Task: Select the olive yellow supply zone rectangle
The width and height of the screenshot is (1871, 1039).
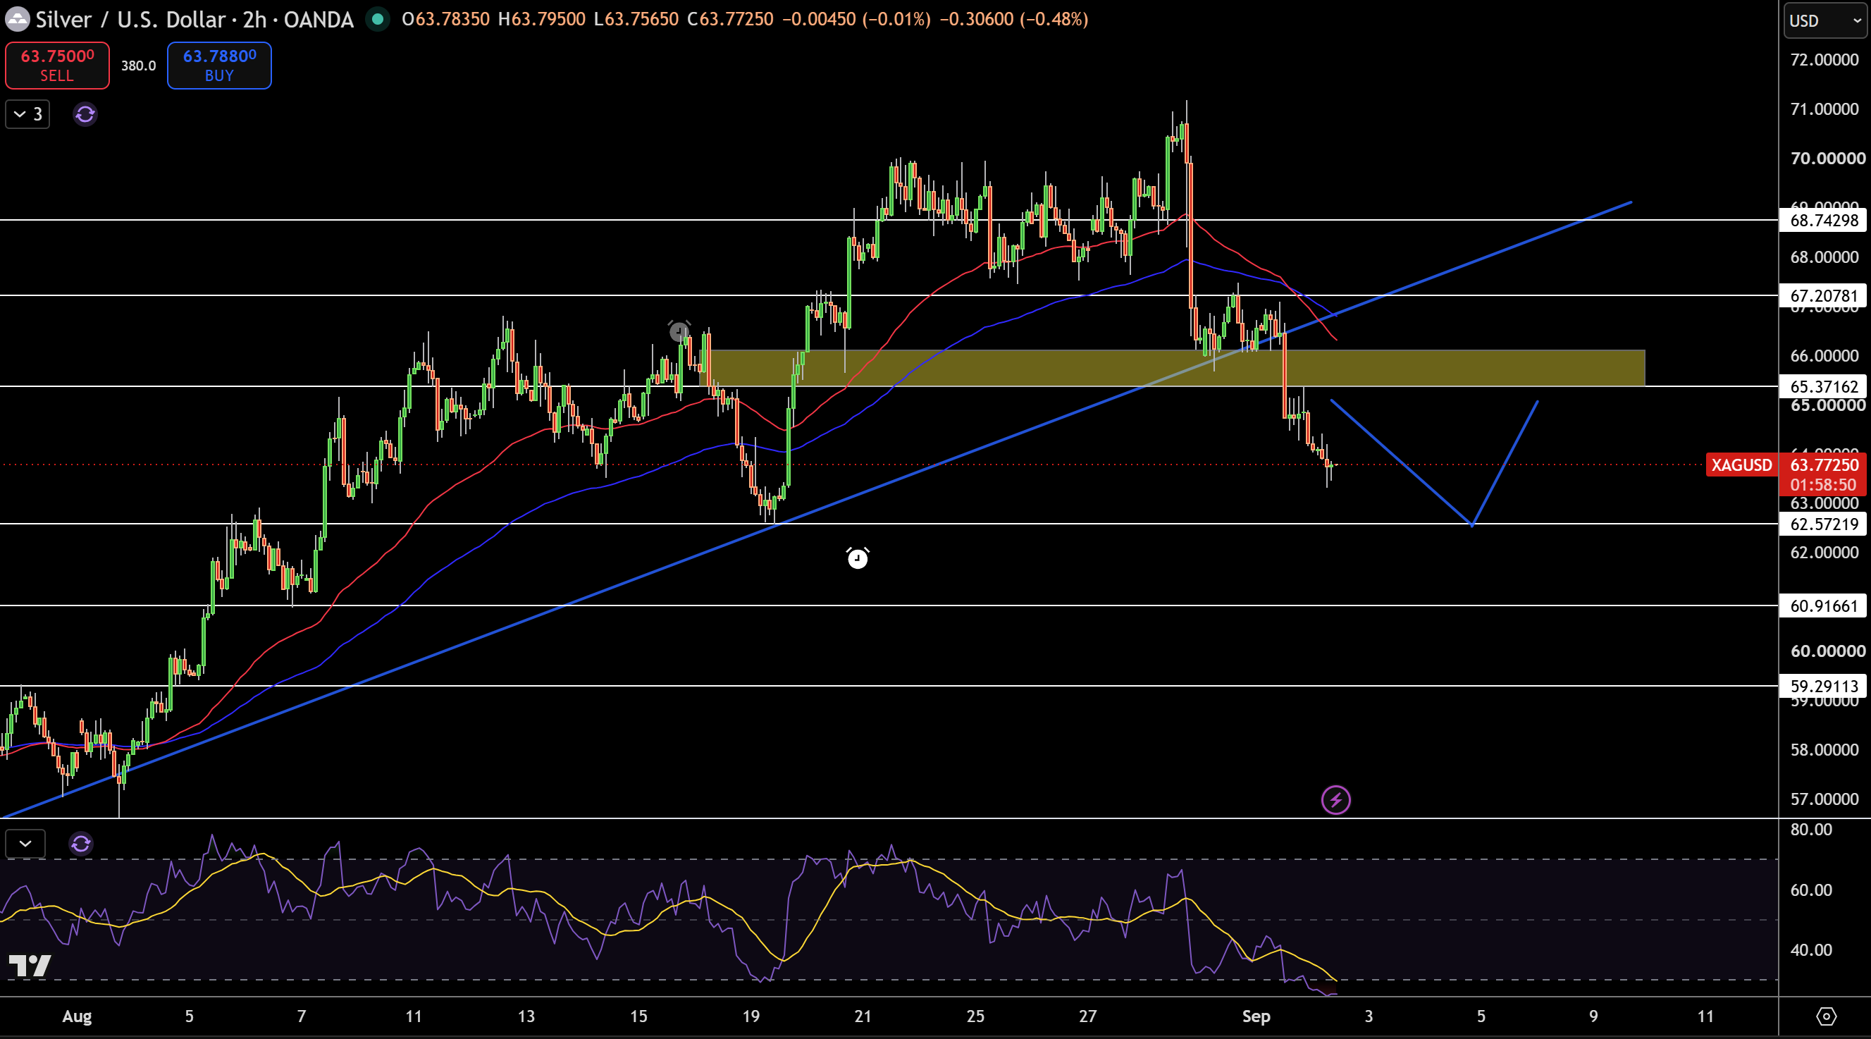Action: [1171, 368]
